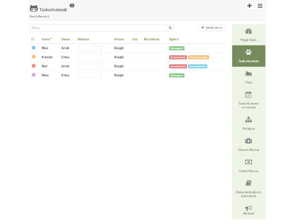Click Gehitu berria button
The width and height of the screenshot is (295, 224).
click(212, 27)
